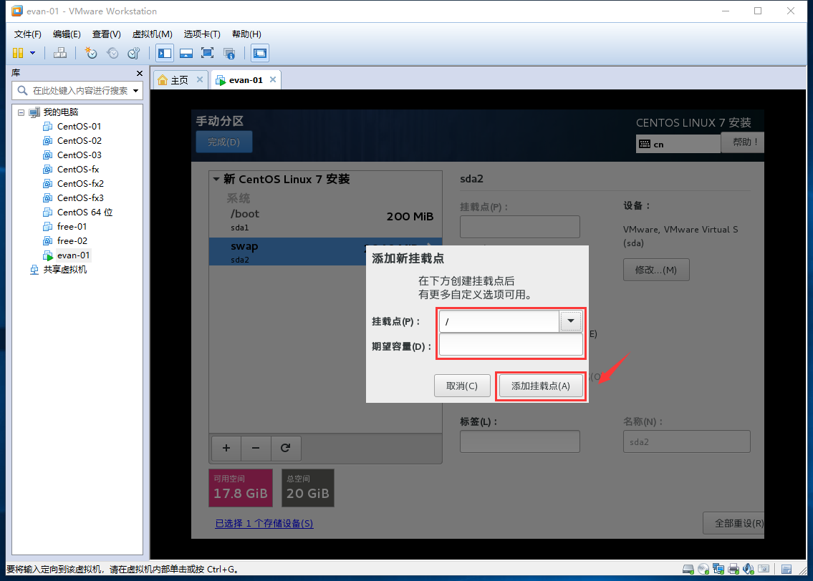Click the revert to snapshot icon

[x=112, y=53]
